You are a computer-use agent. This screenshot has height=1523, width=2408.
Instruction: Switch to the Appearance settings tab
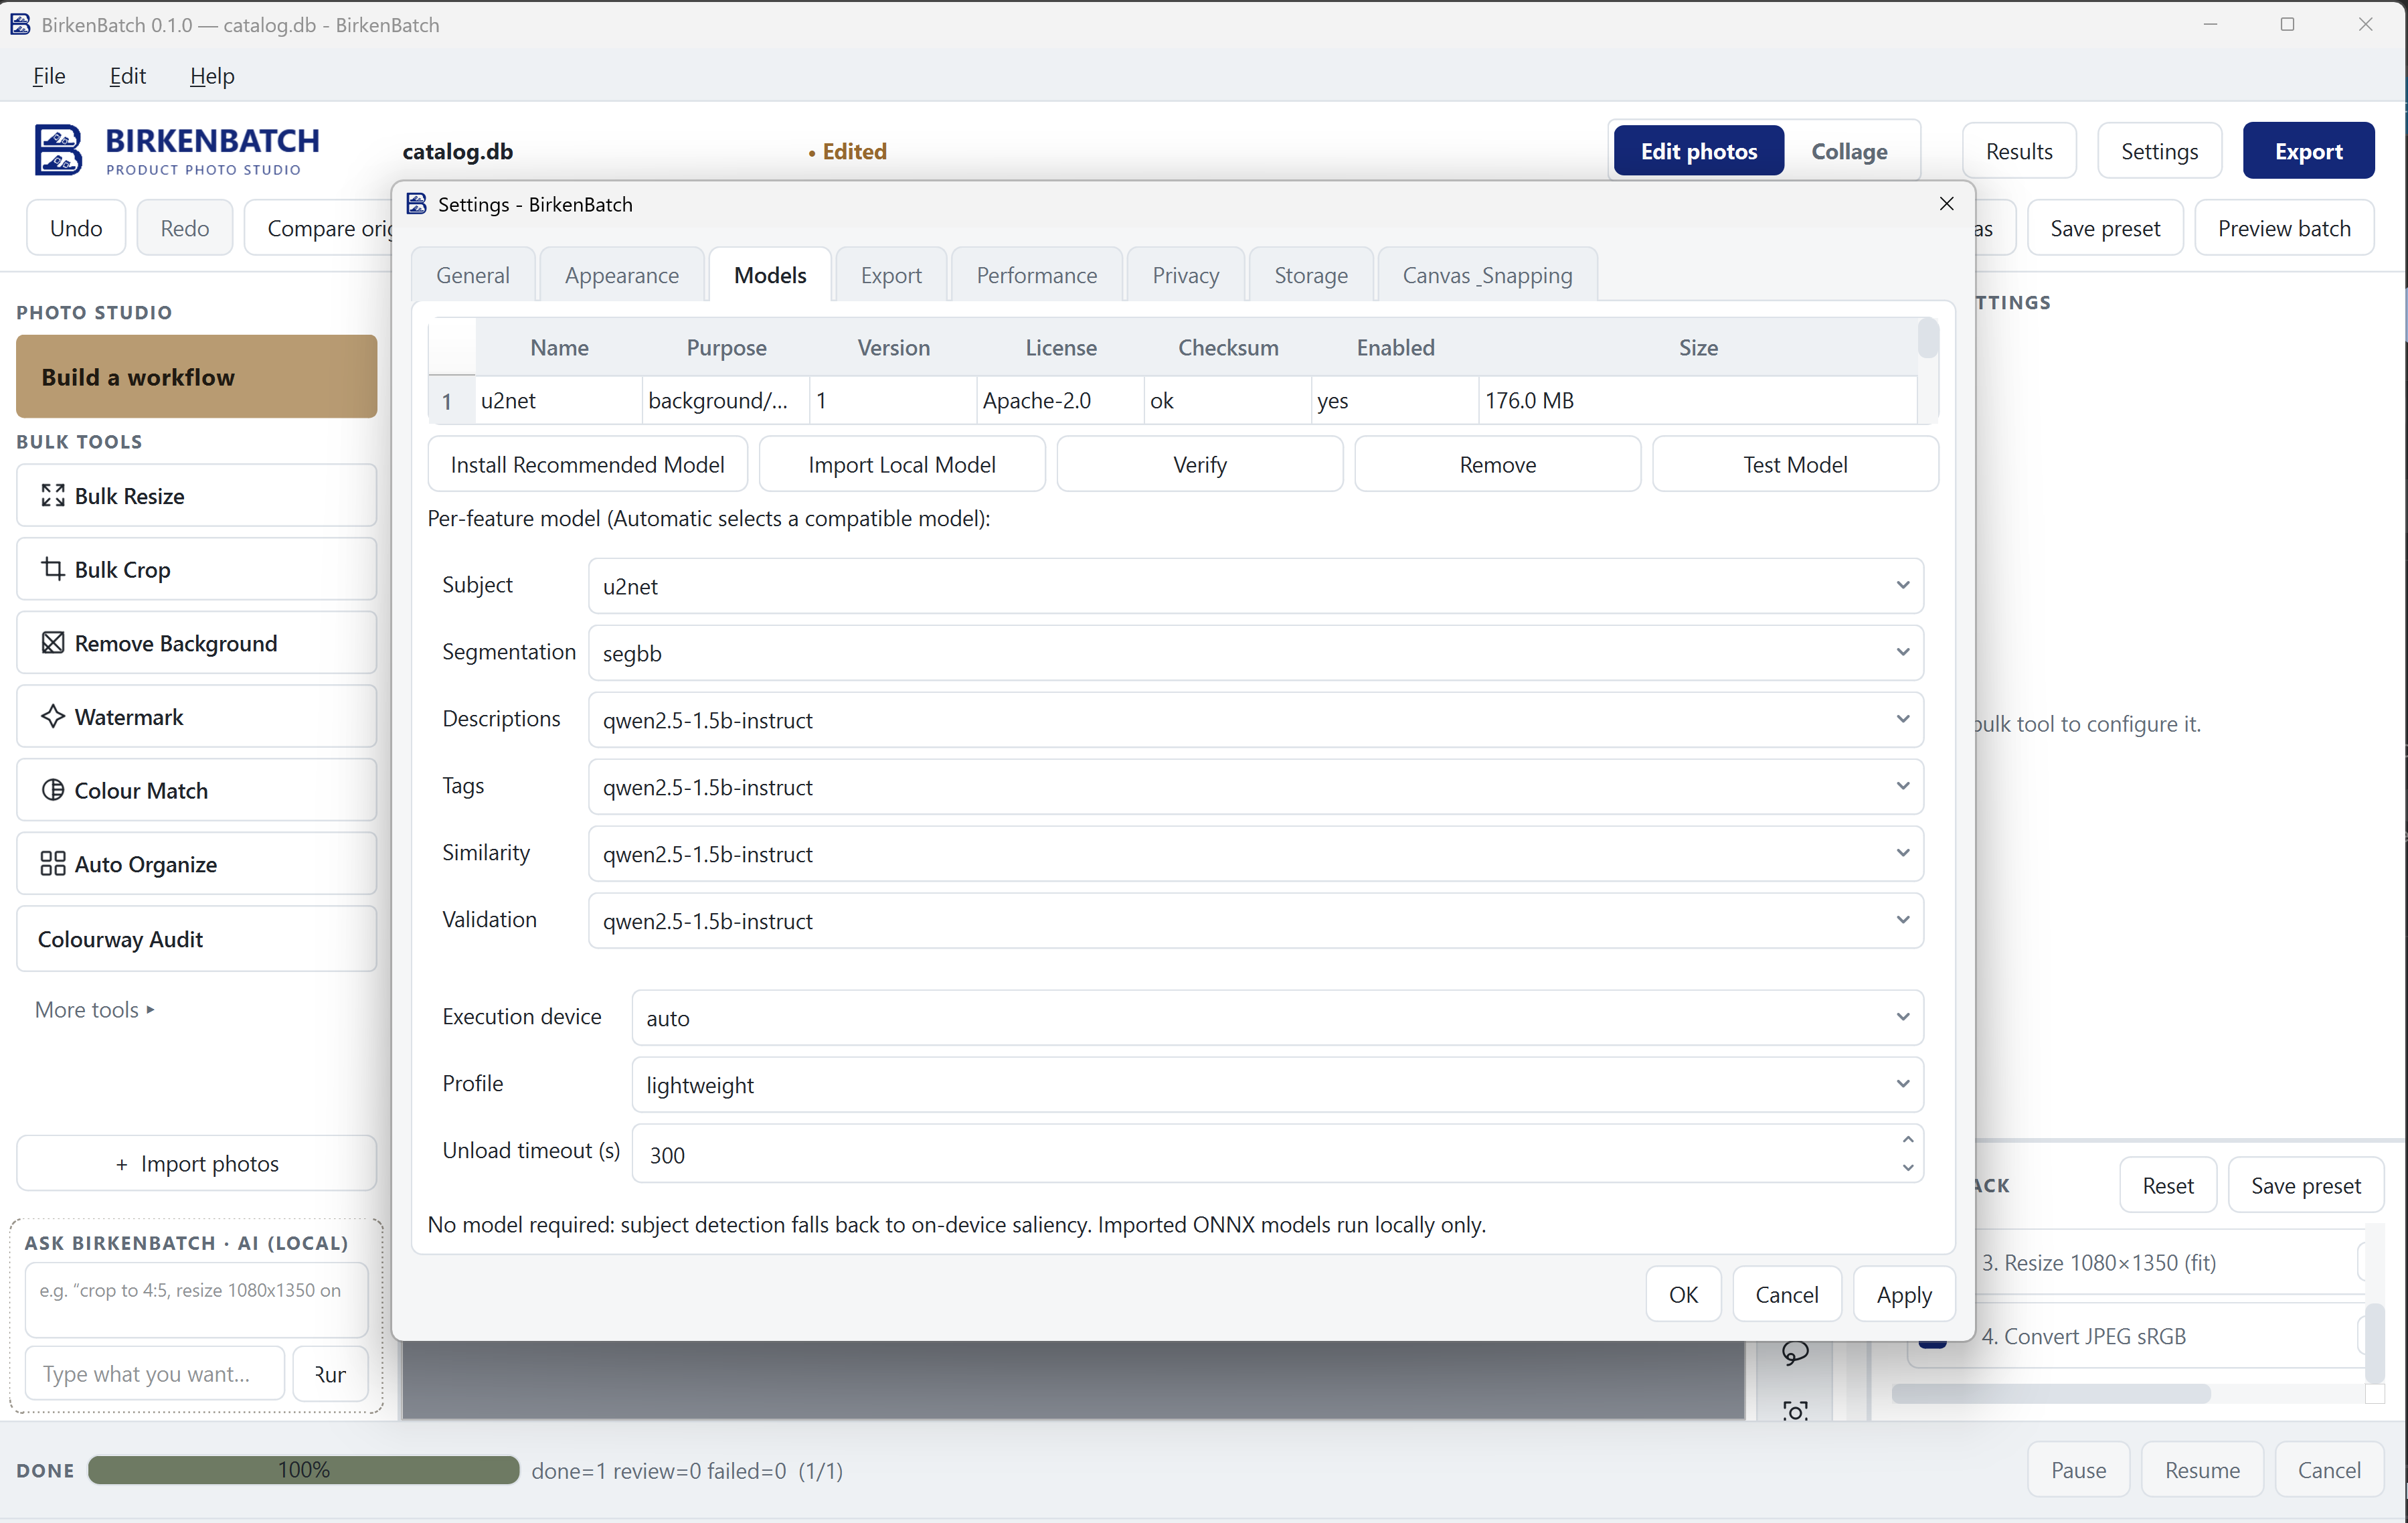tap(621, 275)
